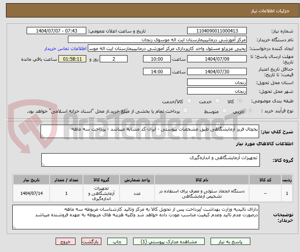Click the request creator name field

click(167, 48)
